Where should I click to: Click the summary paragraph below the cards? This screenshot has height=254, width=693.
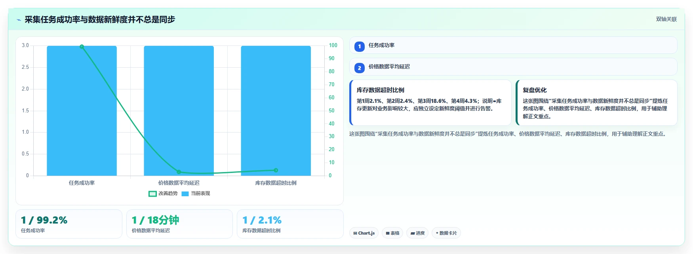tap(508, 134)
